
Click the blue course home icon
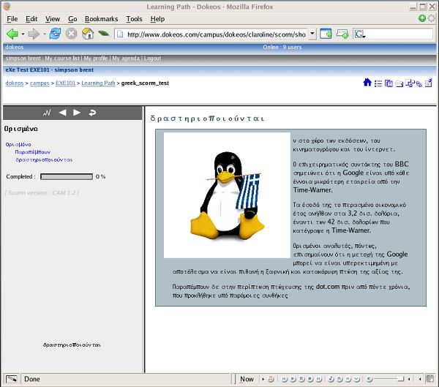[x=367, y=83]
